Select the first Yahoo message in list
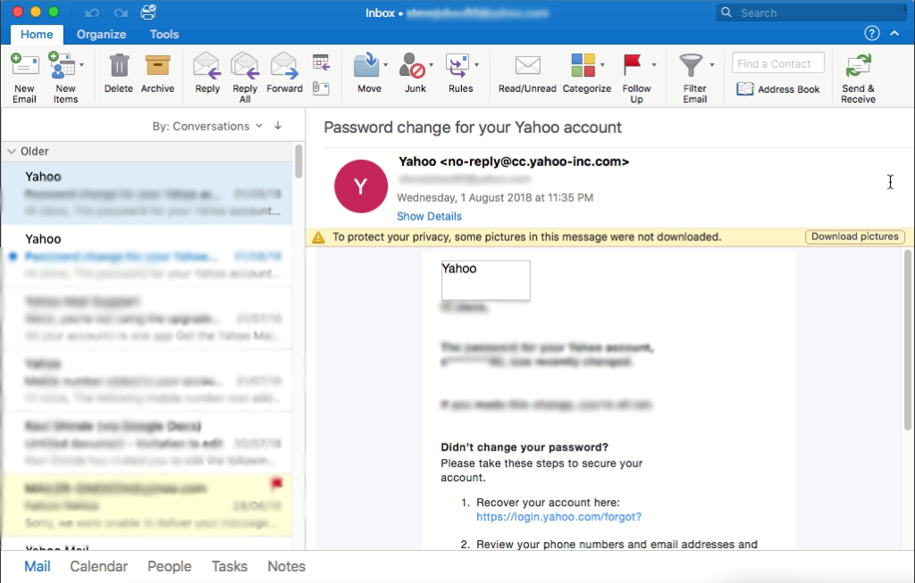 coord(147,193)
